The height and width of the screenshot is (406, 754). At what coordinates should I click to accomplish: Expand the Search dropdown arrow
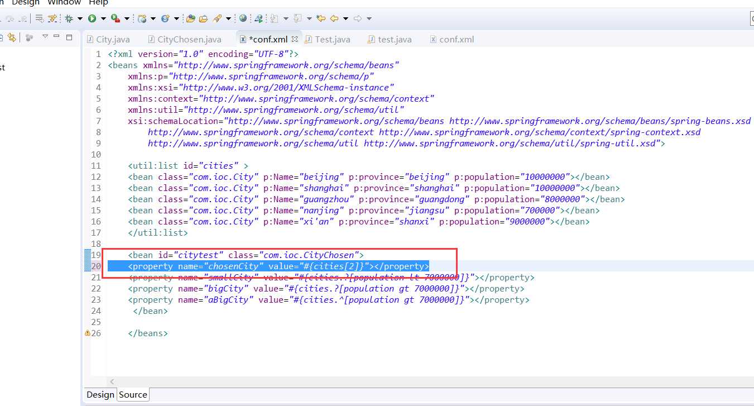tap(228, 18)
